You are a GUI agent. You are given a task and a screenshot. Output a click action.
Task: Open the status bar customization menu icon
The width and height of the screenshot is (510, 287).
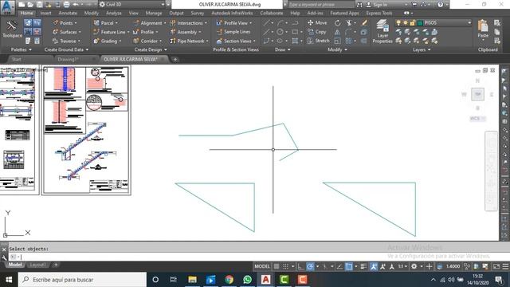pyautogui.click(x=505, y=266)
